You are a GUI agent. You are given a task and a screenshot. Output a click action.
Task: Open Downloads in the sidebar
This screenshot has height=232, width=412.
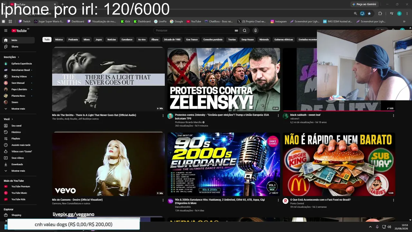(19, 164)
